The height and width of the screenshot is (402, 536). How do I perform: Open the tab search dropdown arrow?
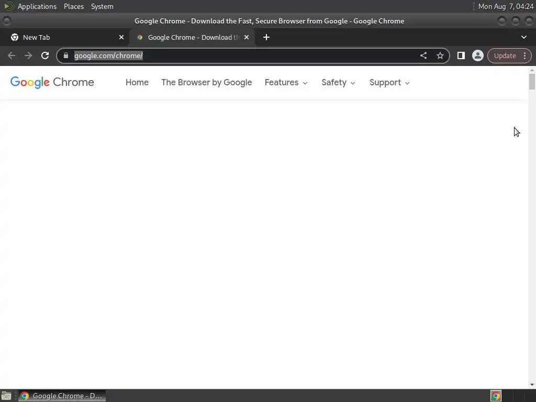click(523, 37)
